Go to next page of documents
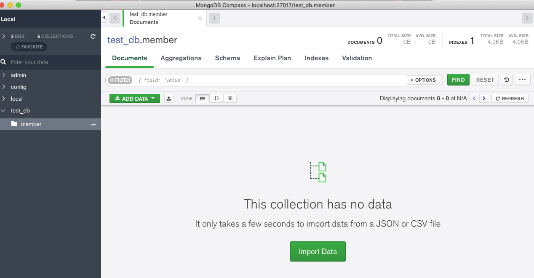The width and height of the screenshot is (534, 278). coord(484,99)
